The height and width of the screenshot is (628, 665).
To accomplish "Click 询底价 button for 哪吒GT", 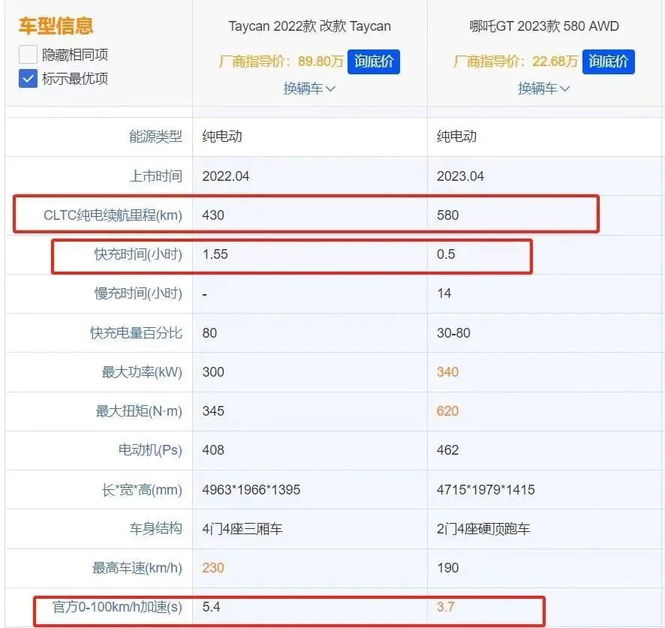I will 608,62.
